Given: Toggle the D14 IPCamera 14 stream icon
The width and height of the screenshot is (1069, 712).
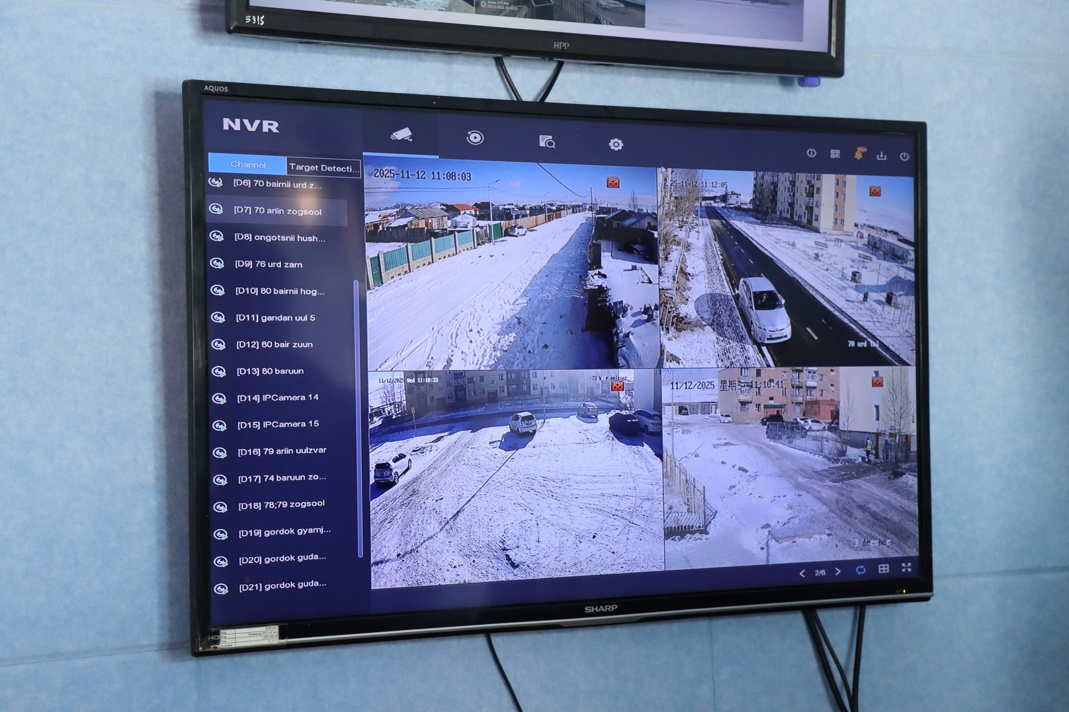Looking at the screenshot, I should (219, 399).
